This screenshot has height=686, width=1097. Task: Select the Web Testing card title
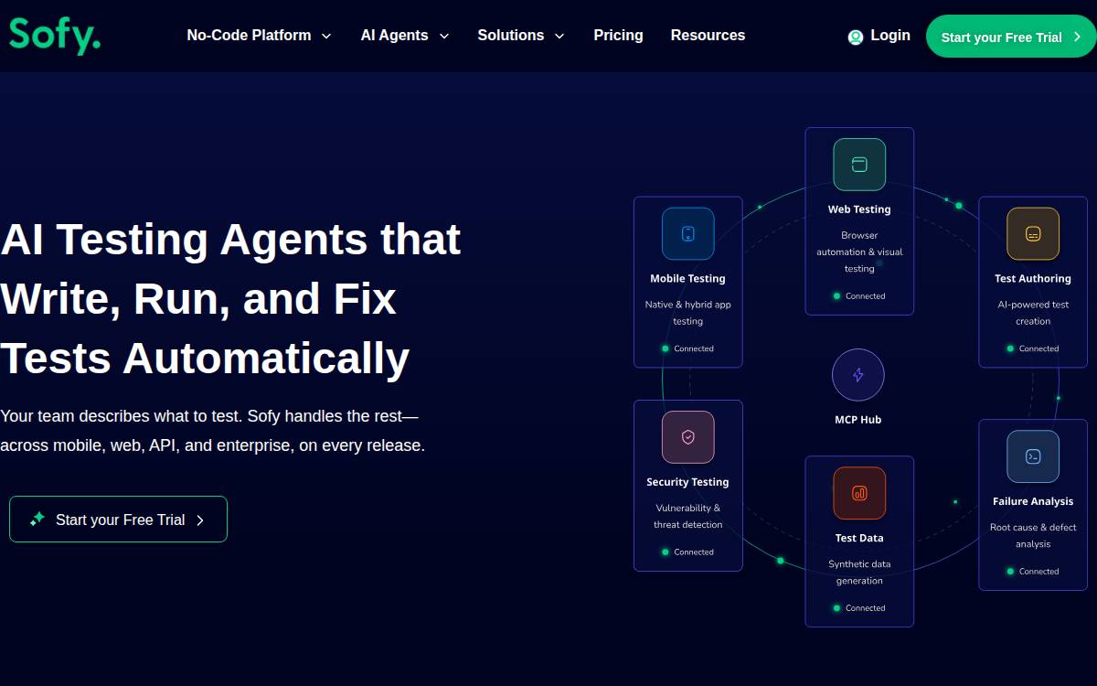coord(859,209)
